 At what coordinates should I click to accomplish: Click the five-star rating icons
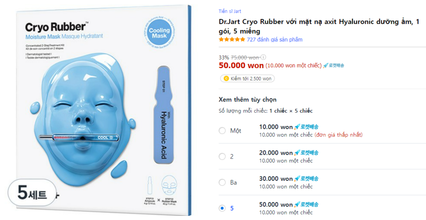(232, 40)
